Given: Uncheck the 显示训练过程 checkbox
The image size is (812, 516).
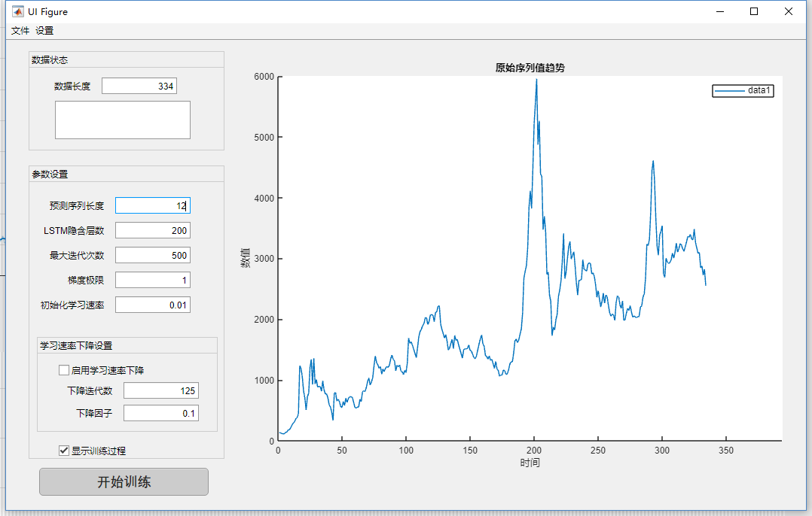Looking at the screenshot, I should coord(64,451).
